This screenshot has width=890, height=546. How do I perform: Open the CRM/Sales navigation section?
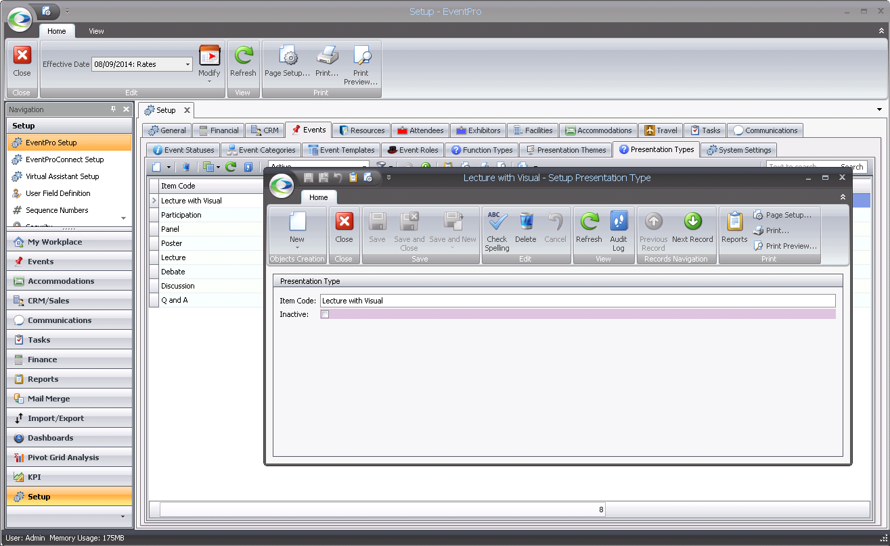(70, 301)
